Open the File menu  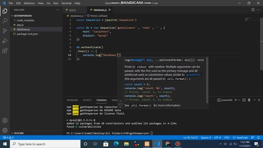pos(11,3)
